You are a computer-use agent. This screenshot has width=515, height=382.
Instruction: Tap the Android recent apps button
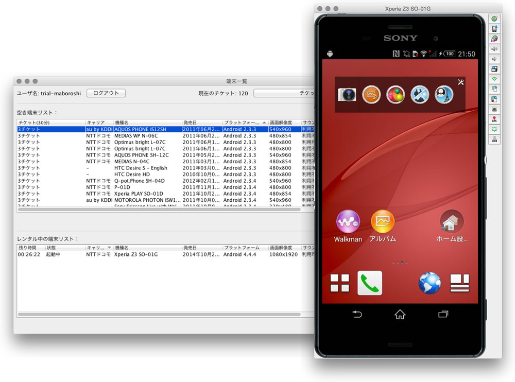coord(443,315)
